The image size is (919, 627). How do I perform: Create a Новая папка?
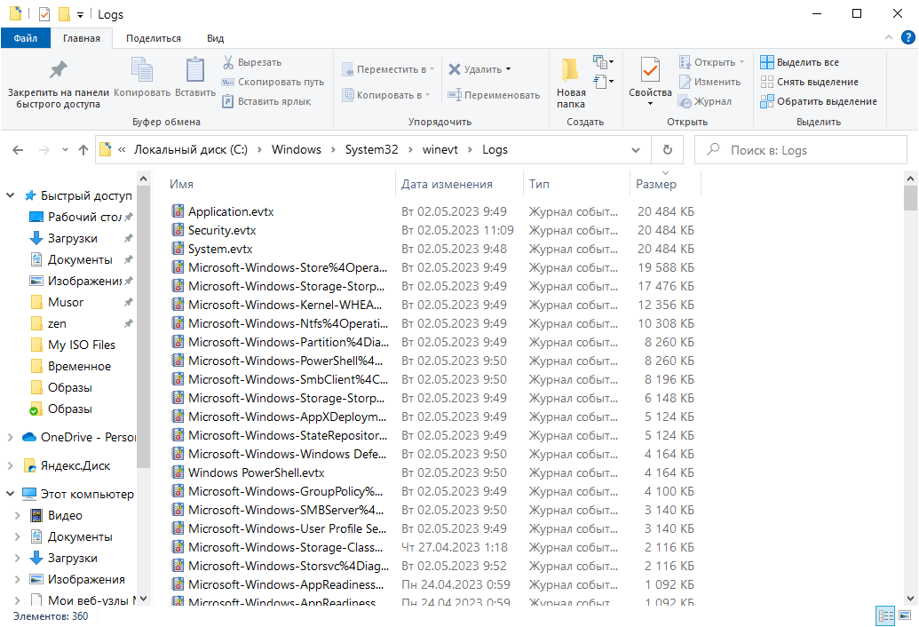click(571, 83)
